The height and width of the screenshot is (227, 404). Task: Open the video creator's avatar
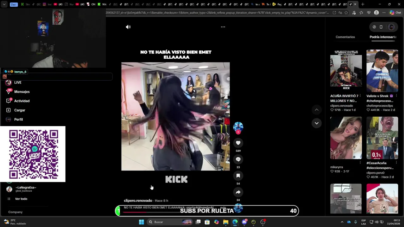pos(238,126)
